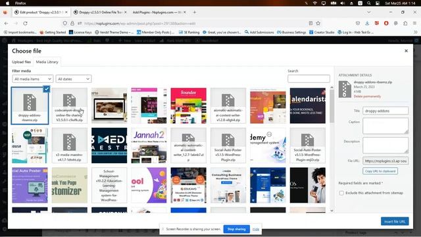Open the All dates filter dropdown
Viewport: 421px width, 237px height.
(x=74, y=79)
